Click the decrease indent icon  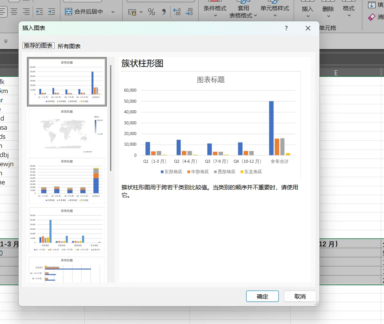coord(40,11)
